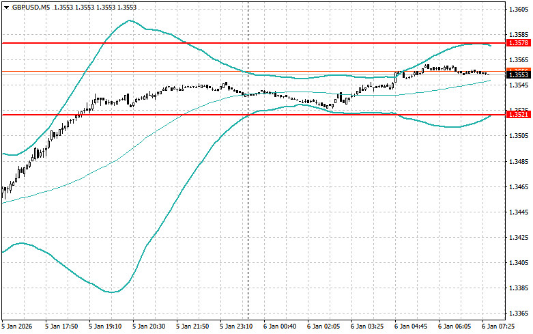Click the 5 Jan 20:30 time label
Screen dimensions: 533x334
tap(149, 326)
